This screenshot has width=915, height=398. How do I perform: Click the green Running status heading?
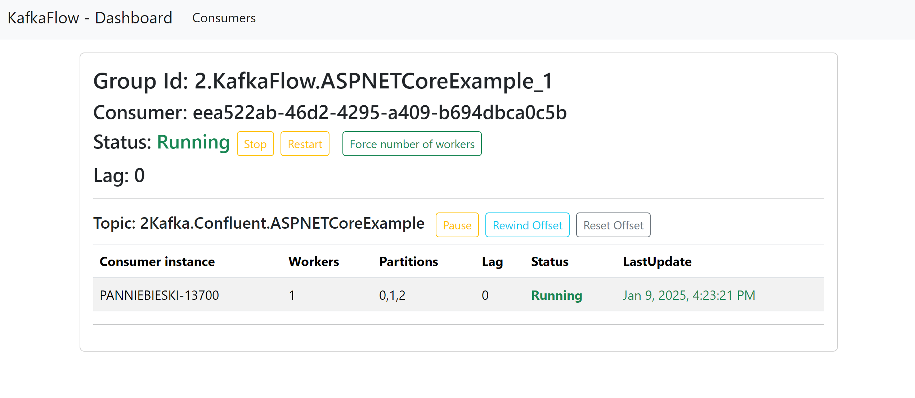(x=193, y=142)
